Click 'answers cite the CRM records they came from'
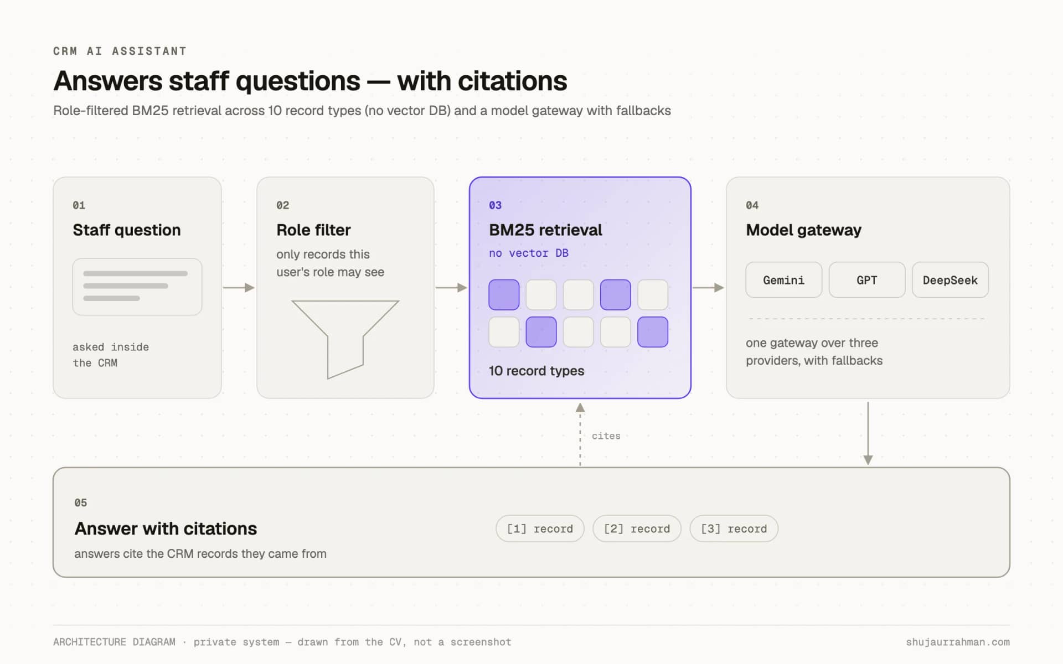This screenshot has height=664, width=1063. tap(200, 553)
